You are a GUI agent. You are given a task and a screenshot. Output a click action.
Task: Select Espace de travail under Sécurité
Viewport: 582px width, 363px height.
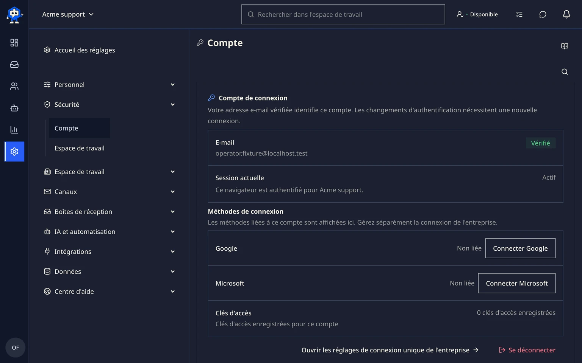click(x=79, y=148)
